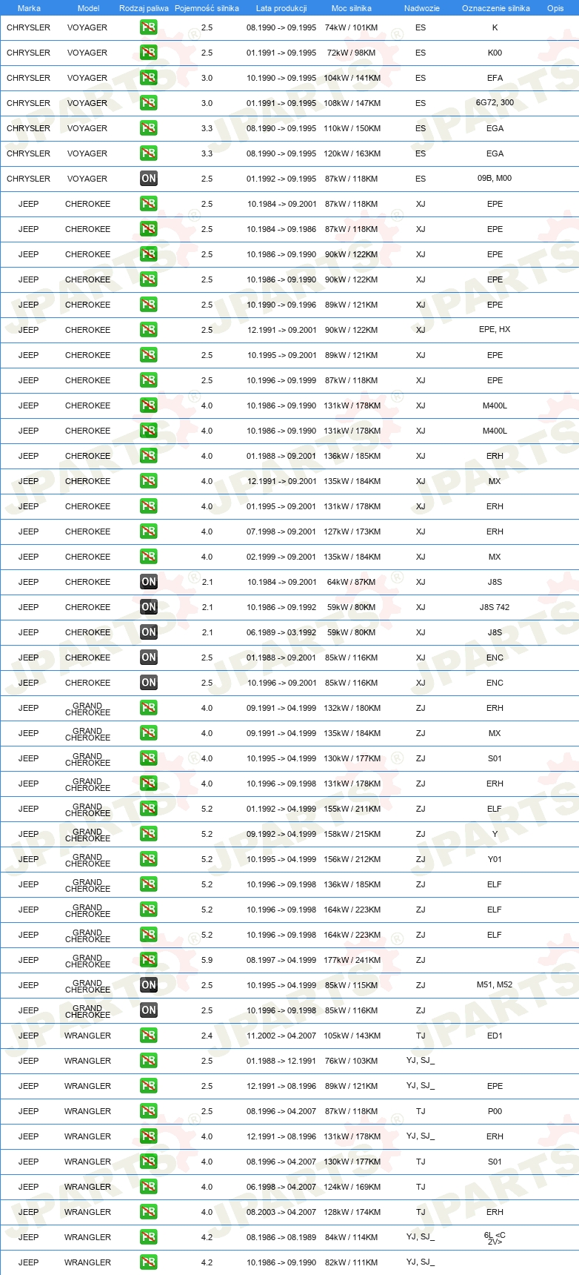Image resolution: width=579 pixels, height=1275 pixels.
Task: Select engine code cell EPE, HX
Action: [495, 330]
